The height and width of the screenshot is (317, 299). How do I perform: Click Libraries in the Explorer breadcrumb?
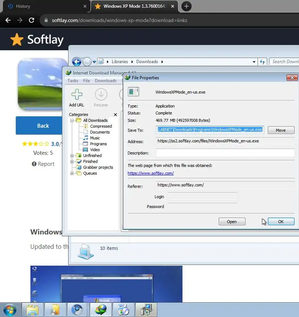120,62
